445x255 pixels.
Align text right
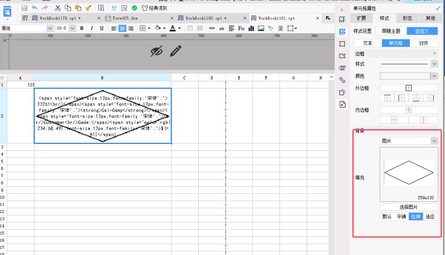pos(131,28)
